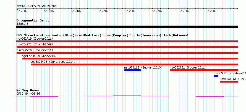
Task: Click the magenta GPC5 gene line
Action: (x=127, y=96)
